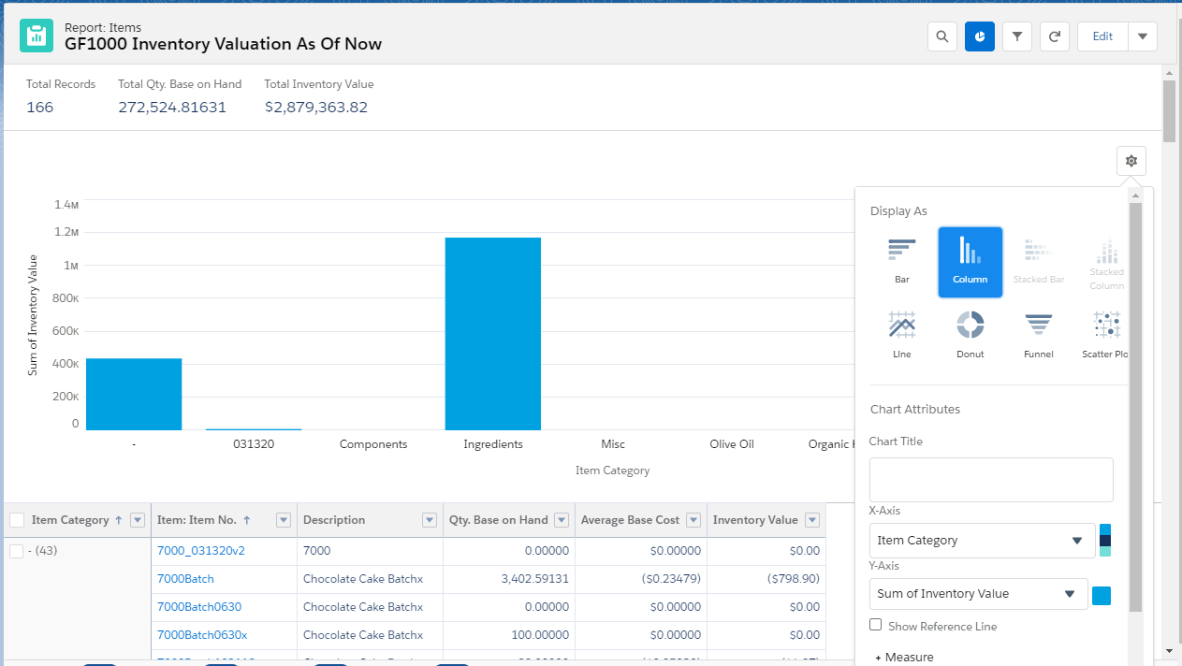Choose Donut chart type
The image size is (1182, 666).
(x=970, y=335)
